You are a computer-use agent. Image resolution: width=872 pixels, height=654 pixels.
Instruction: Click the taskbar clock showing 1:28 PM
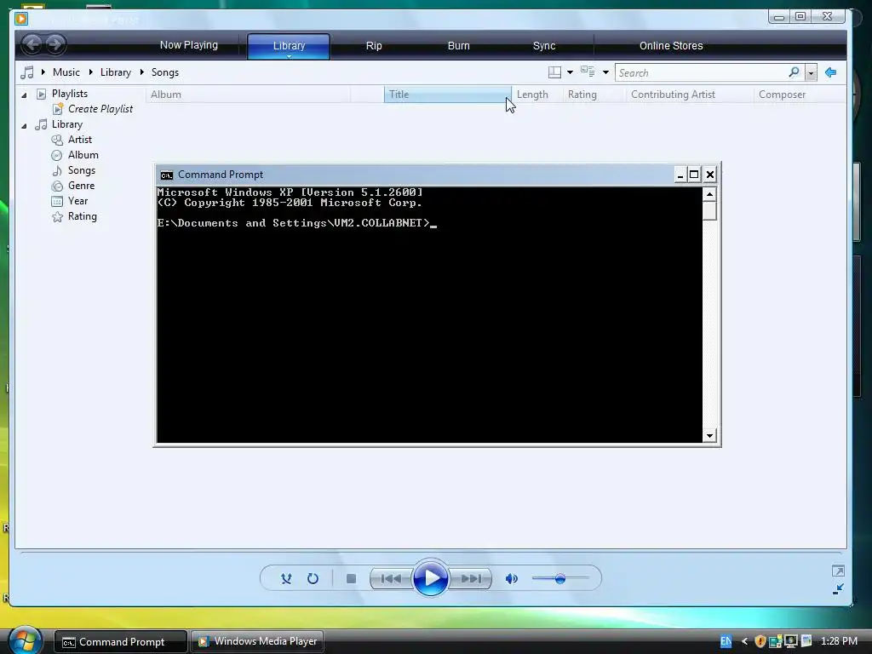point(839,641)
